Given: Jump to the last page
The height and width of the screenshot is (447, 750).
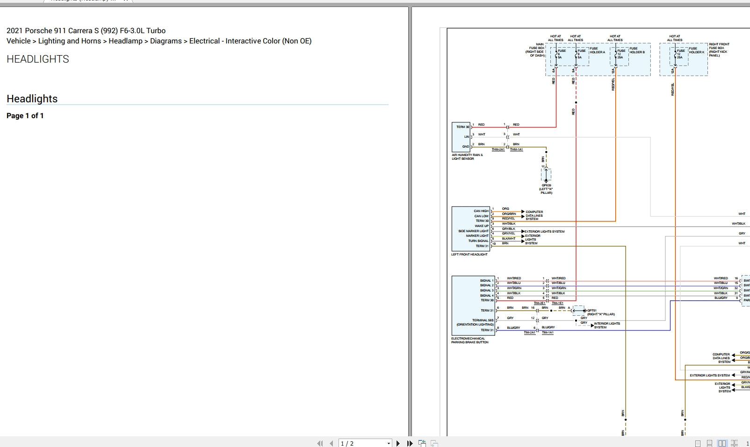Looking at the screenshot, I should point(410,443).
